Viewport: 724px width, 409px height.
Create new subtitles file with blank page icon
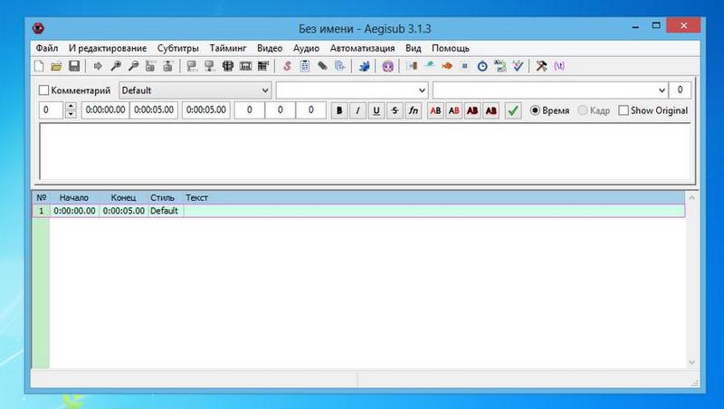pos(39,66)
